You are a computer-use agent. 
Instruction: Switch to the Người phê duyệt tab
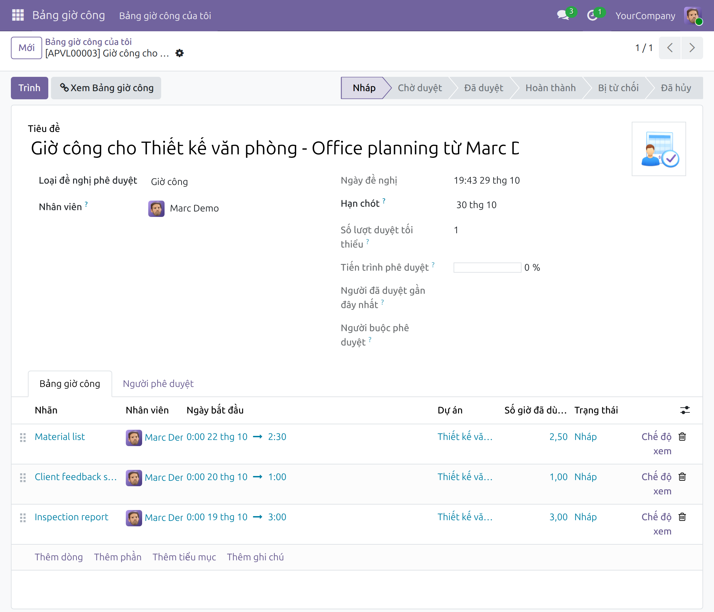coord(158,384)
